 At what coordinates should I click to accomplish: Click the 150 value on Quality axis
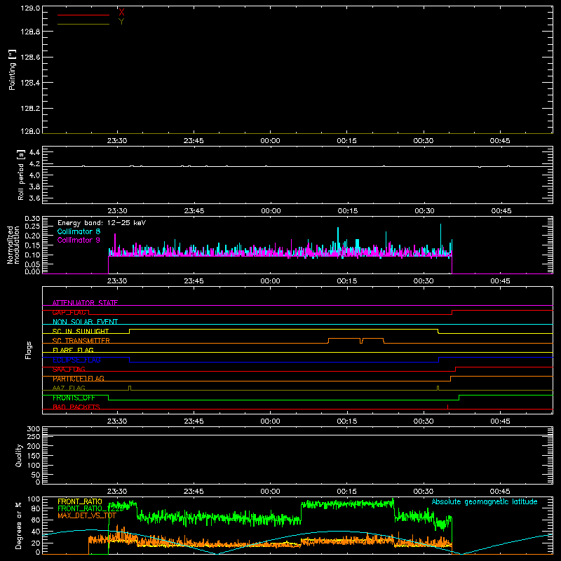[34, 456]
